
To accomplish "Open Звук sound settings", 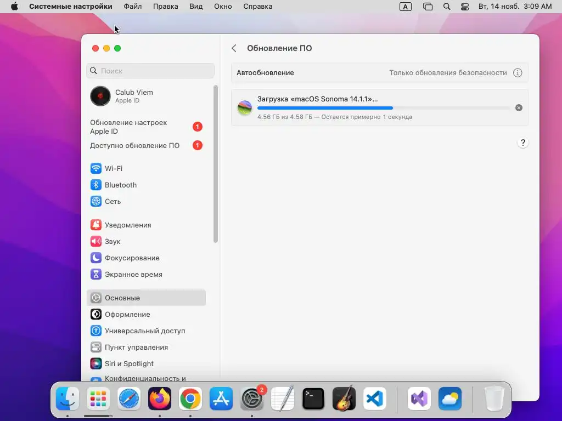I will pos(146,241).
